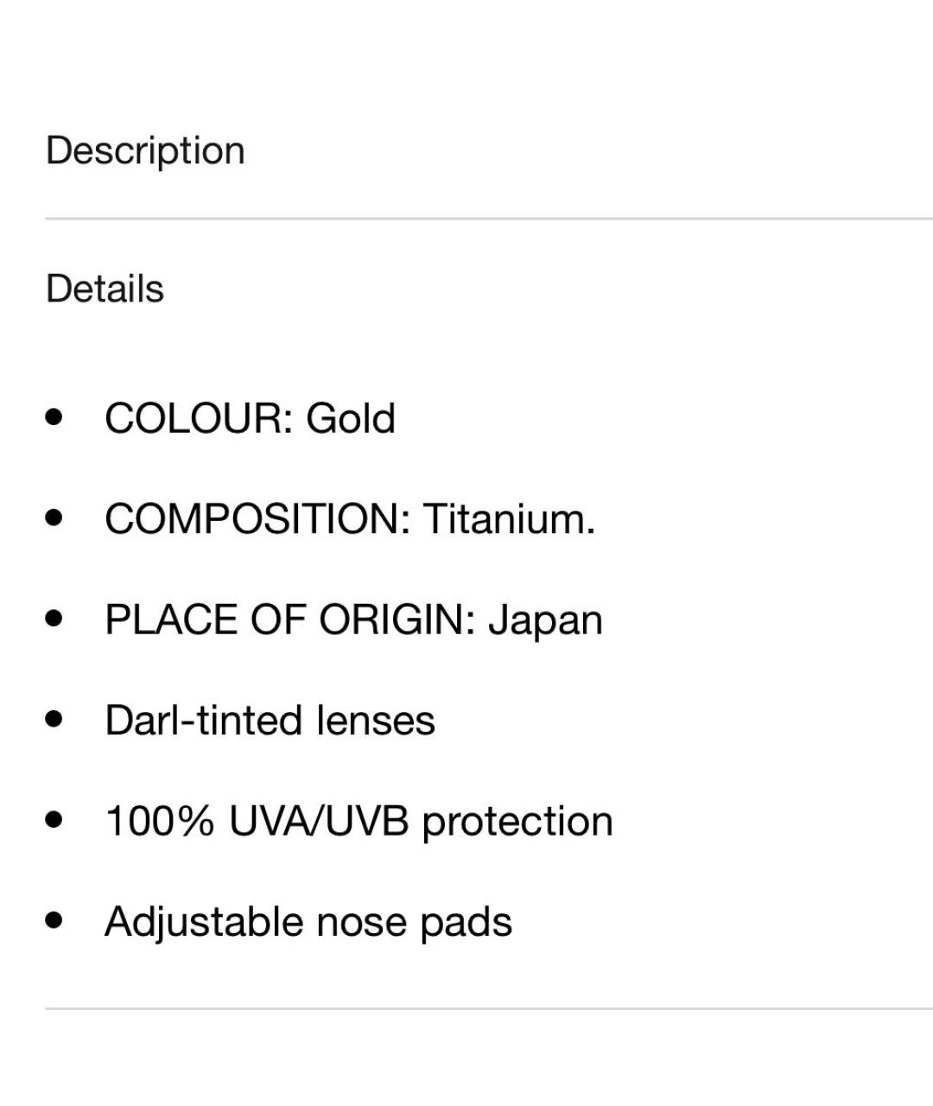Click the bullet beside UVA/UVB protection

coord(55,819)
